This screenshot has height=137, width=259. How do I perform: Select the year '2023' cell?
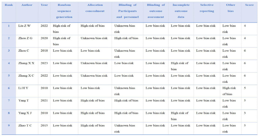(x=44, y=63)
